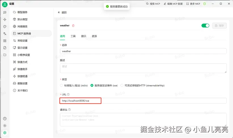The image size is (233, 138).
Task: Open settings via gear icon in sidebar
Action: click(x=5, y=133)
